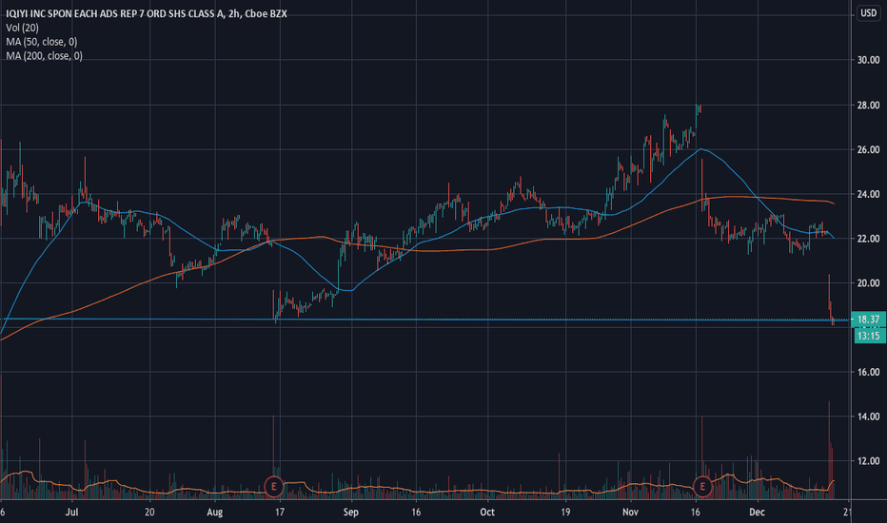Viewport: 887px width, 523px height.
Task: Select the Vol (20) indicator label
Action: pos(23,28)
